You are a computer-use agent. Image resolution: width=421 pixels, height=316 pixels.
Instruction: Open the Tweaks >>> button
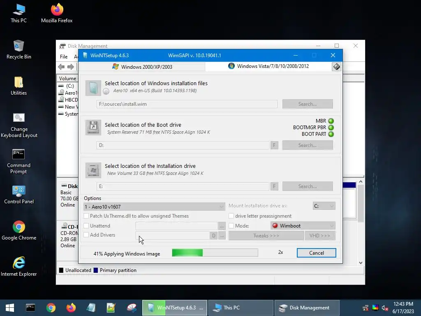pos(266,236)
